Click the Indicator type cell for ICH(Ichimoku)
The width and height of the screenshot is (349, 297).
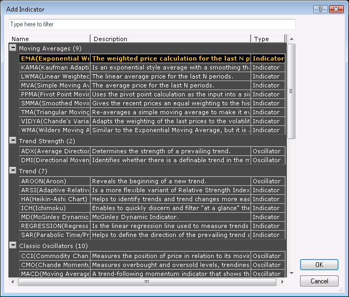268,208
